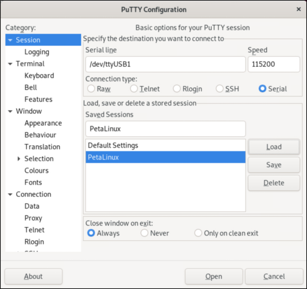
Task: Select Default Settings in sessions list
Action: [x=113, y=145]
